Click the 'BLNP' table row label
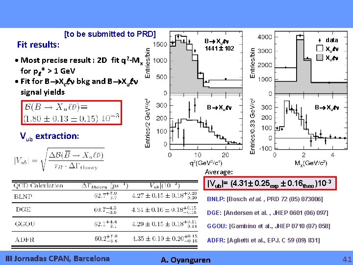The image size is (353, 265). (x=23, y=196)
